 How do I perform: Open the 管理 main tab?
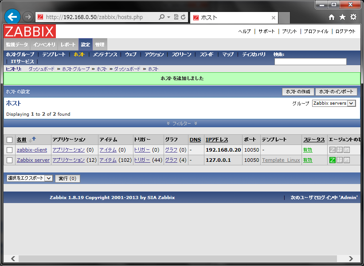(100, 45)
